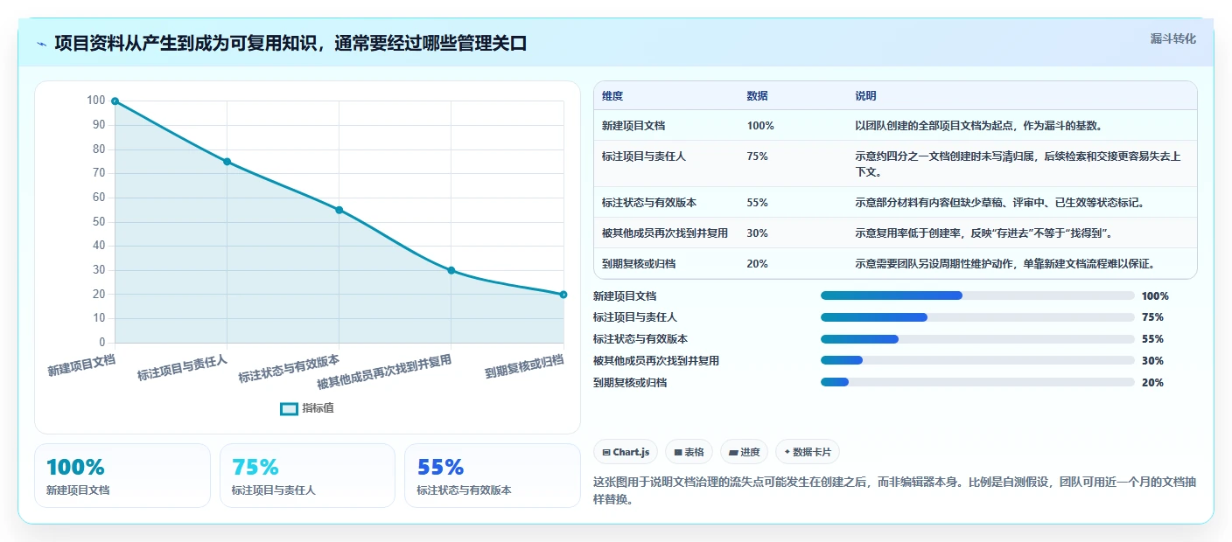
Task: Click the 到期复核或归档 table row cell
Action: [639, 264]
